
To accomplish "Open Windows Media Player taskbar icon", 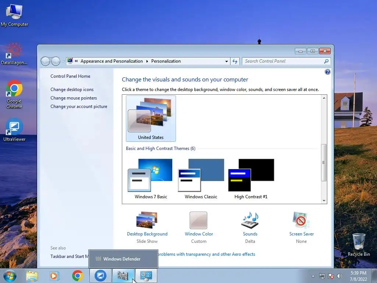I will pyautogui.click(x=54, y=276).
